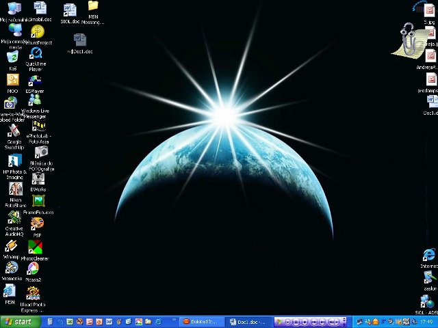Open the PhotoCleaner shortcut
The height and width of the screenshot is (328, 438).
[x=35, y=247]
